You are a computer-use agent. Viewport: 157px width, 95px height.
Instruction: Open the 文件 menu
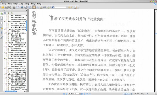coord(4,4)
